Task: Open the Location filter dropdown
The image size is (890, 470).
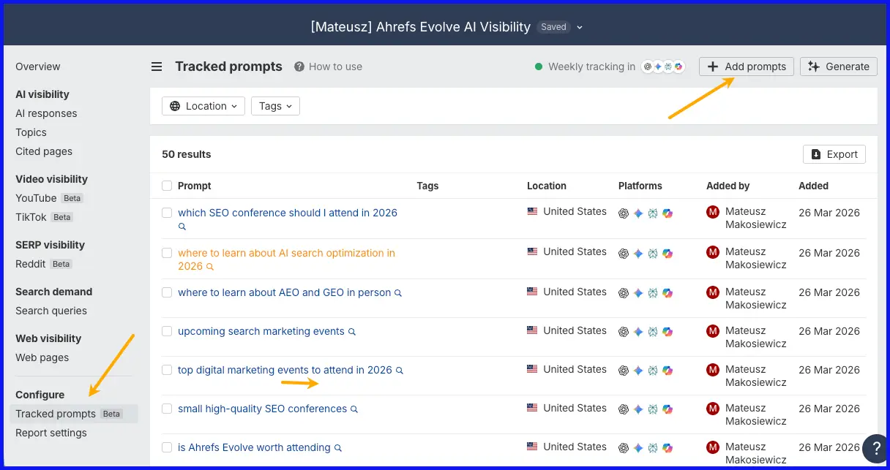Action: pos(203,106)
